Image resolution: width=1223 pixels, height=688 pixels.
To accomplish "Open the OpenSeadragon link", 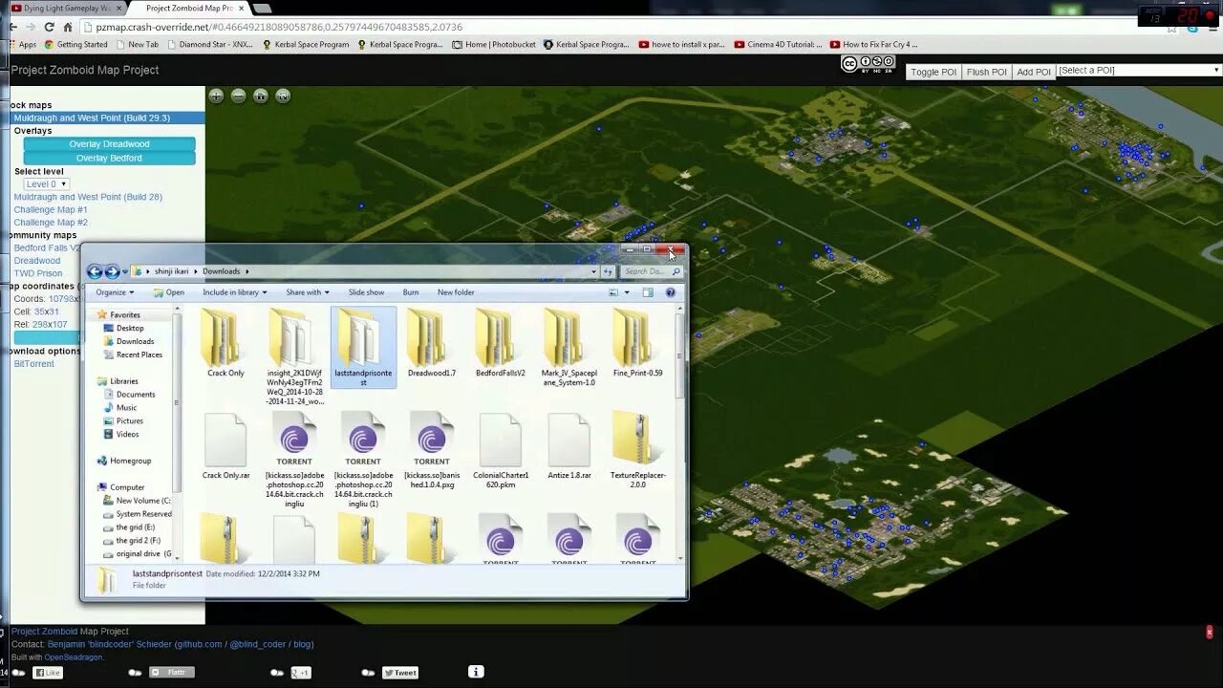I will [x=74, y=657].
